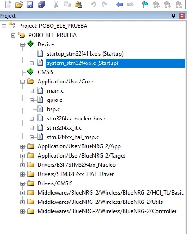Redo the last undone edit
The image size is (189, 234).
pyautogui.click(x=104, y=5)
